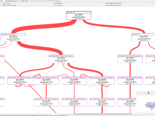Switch to the HS life cycle editor tab
The height and width of the screenshot is (116, 155).
pyautogui.click(x=24, y=1)
